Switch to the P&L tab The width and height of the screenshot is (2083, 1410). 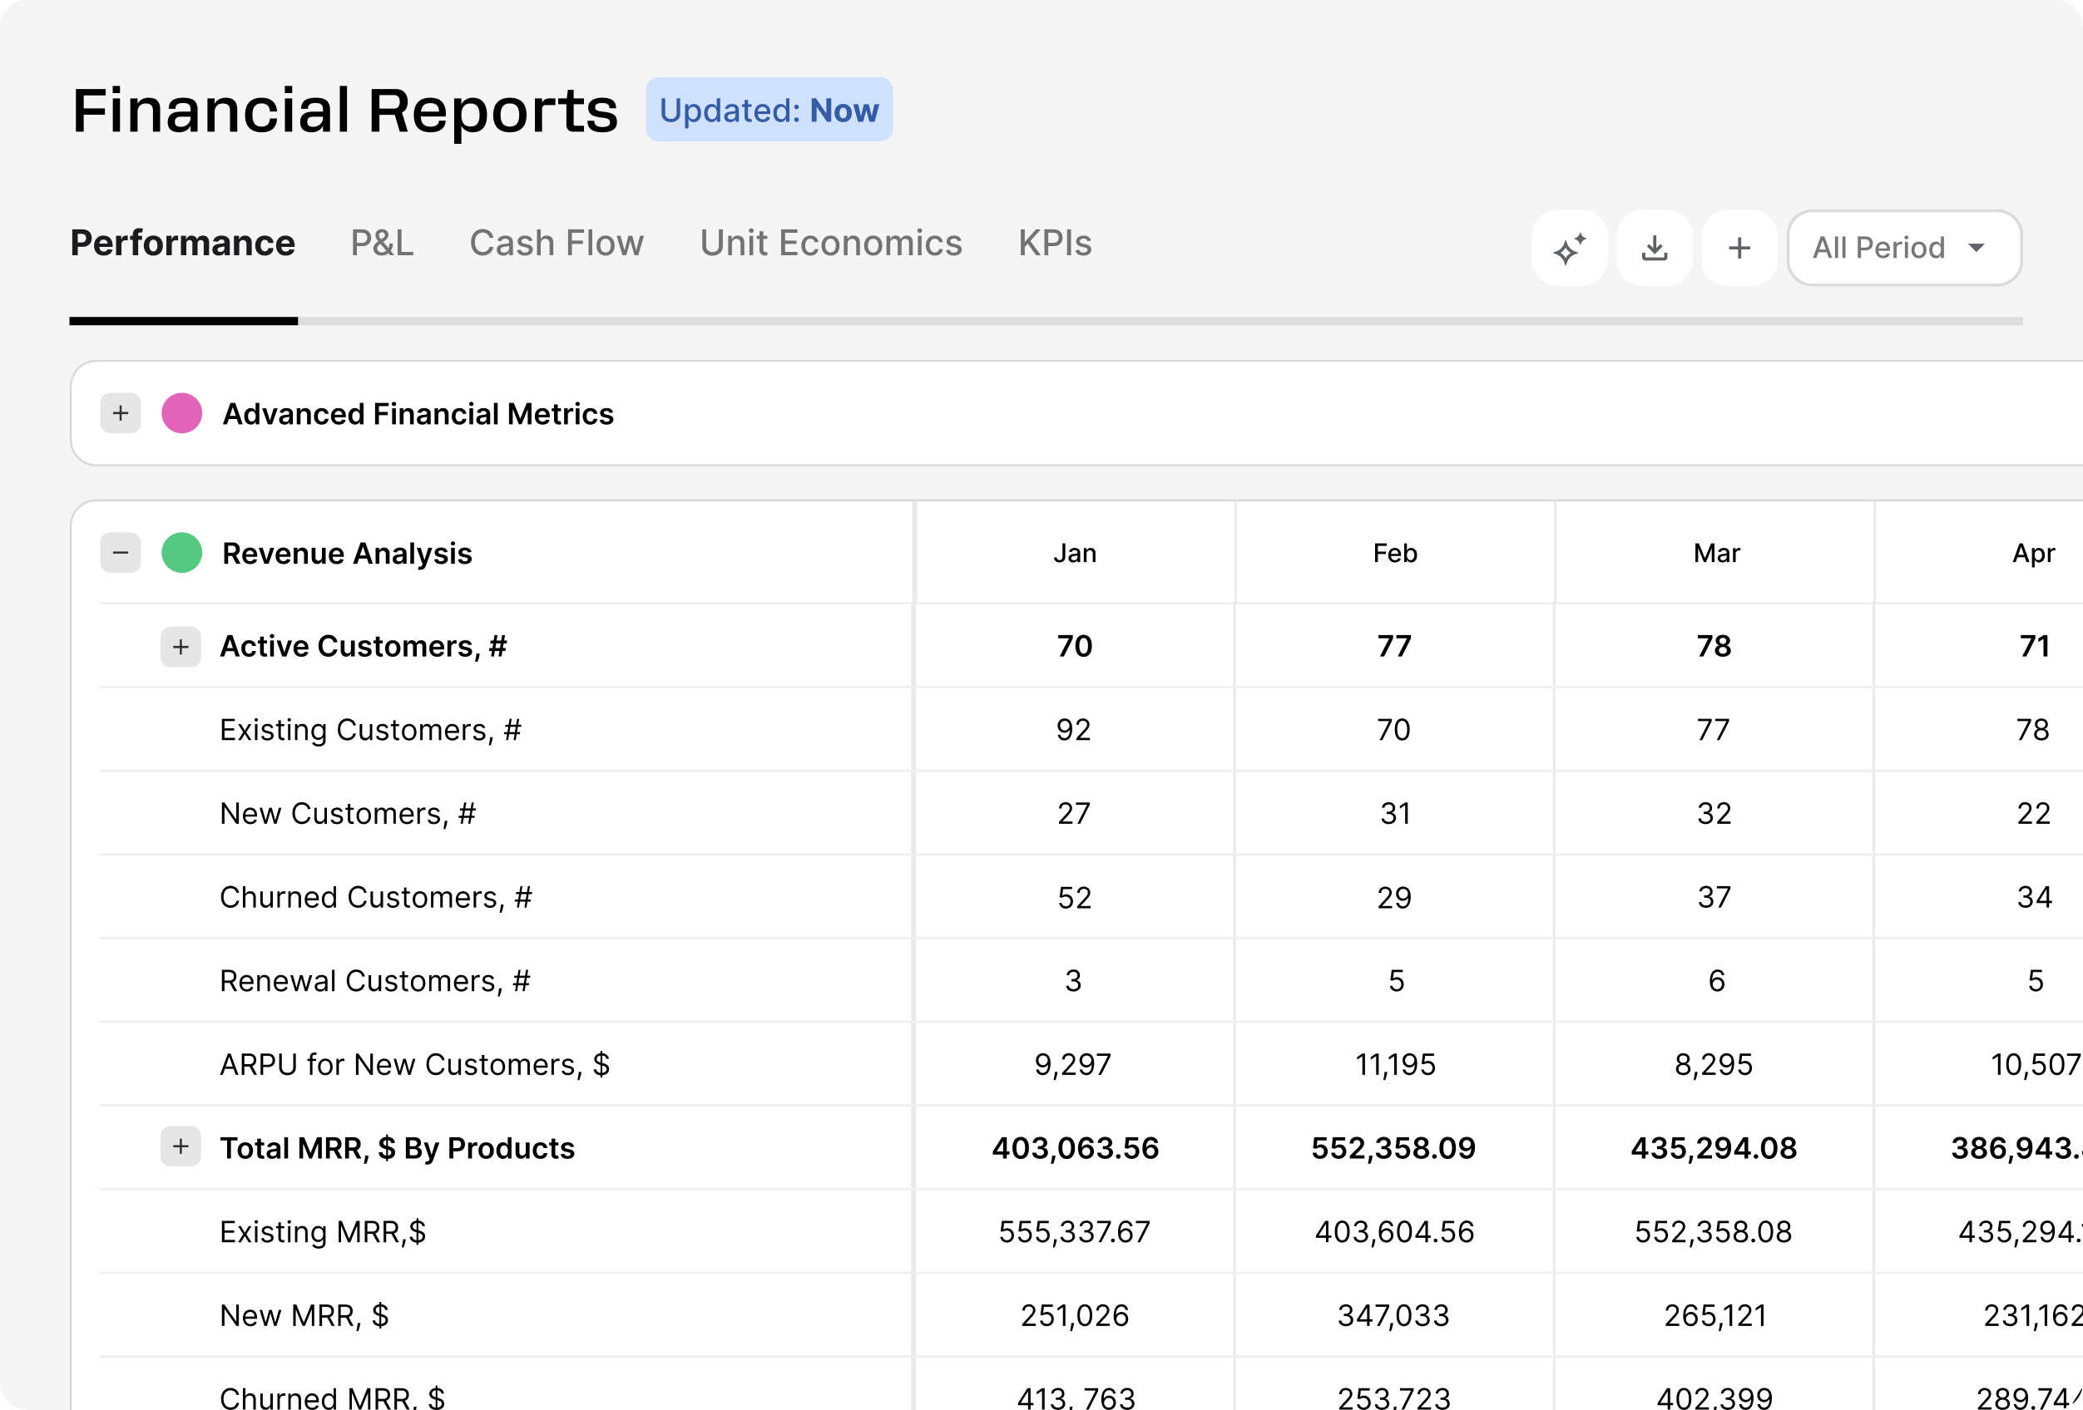(382, 243)
